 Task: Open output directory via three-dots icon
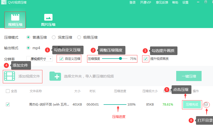pyautogui.click(x=206, y=104)
